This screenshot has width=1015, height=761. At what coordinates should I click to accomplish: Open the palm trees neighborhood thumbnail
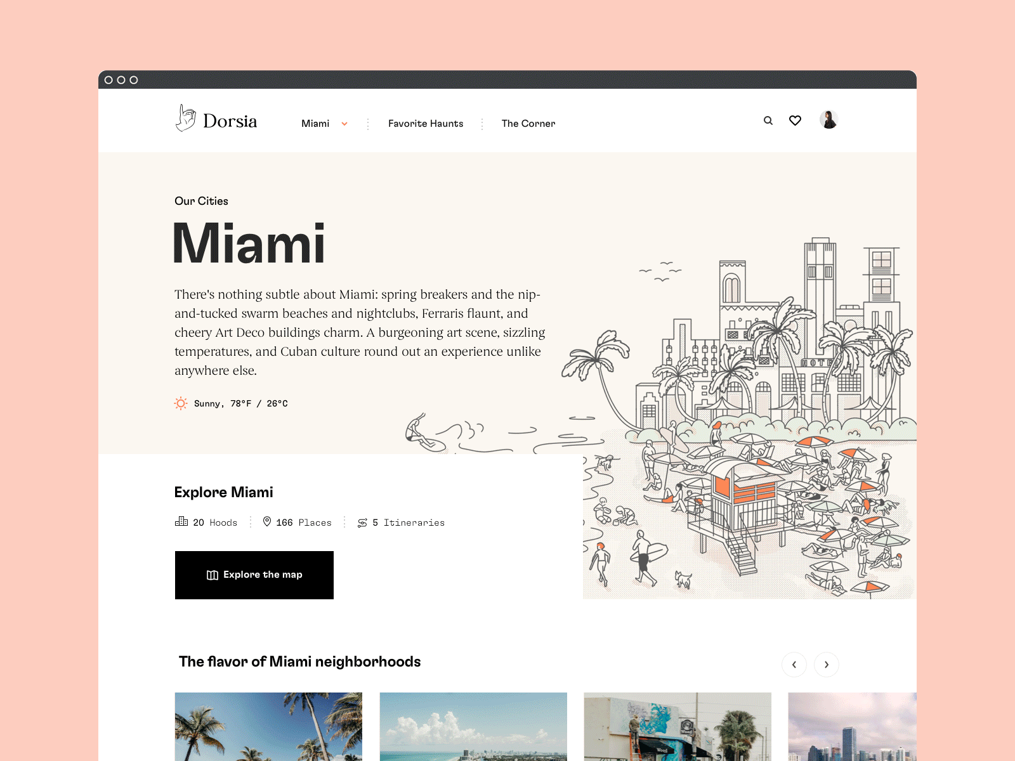point(268,727)
